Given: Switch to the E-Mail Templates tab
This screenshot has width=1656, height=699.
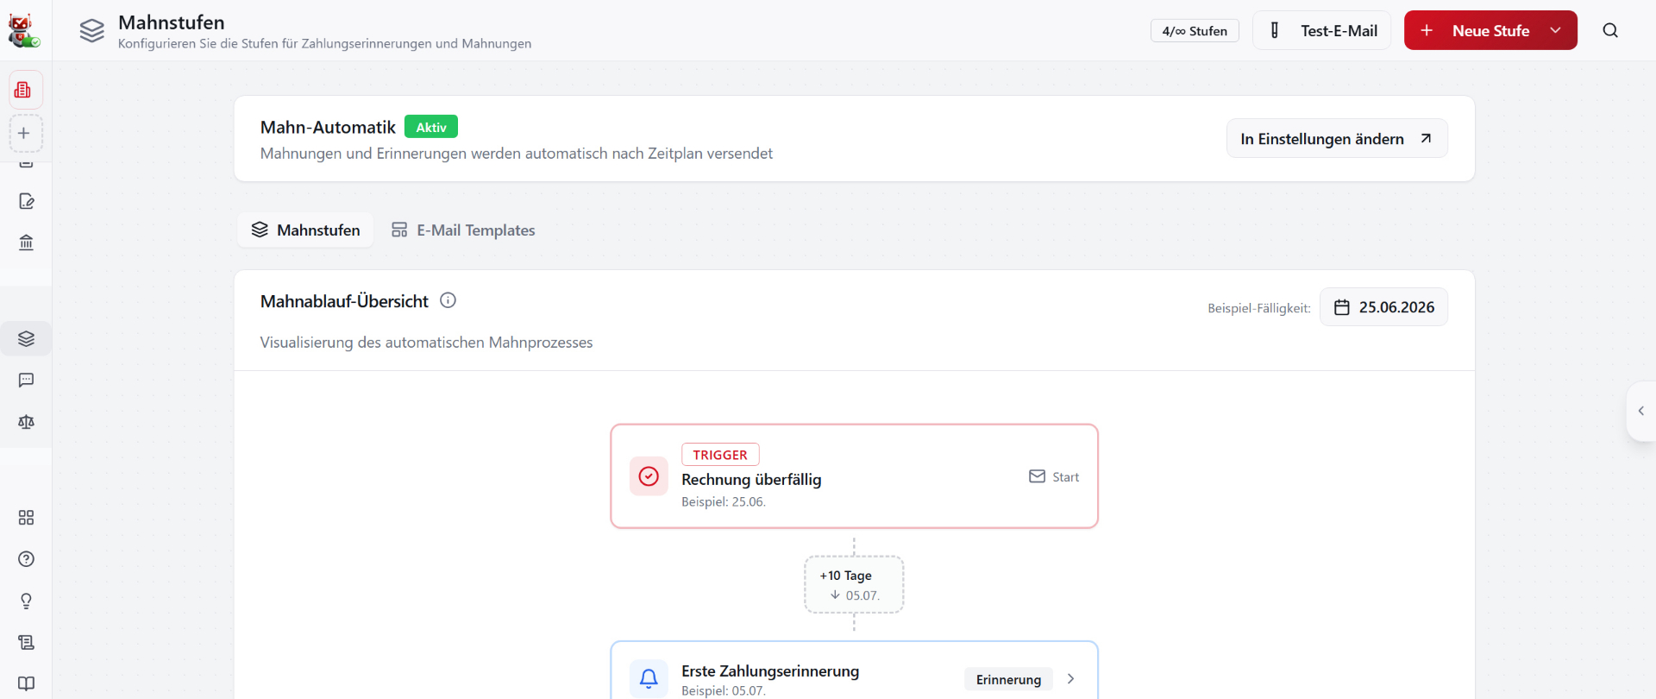Looking at the screenshot, I should [463, 230].
